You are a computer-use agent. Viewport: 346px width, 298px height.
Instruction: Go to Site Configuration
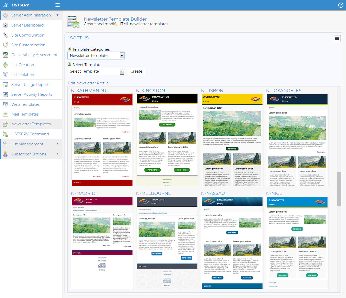(x=28, y=35)
